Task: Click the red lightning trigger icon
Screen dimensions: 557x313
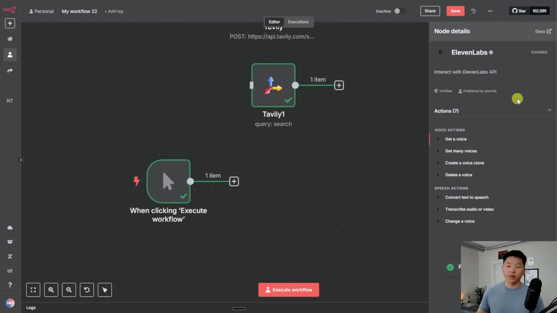Action: (x=136, y=181)
